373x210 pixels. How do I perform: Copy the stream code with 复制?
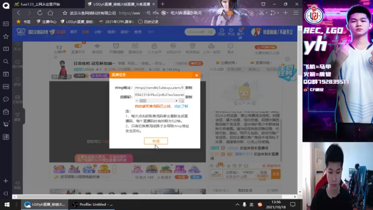coord(189,97)
